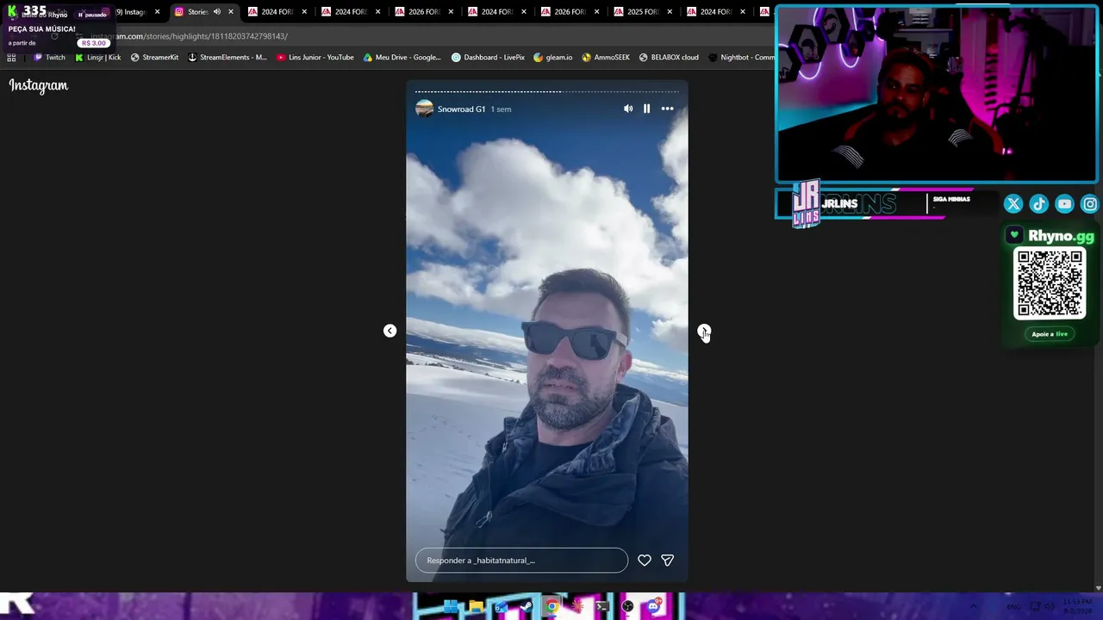Viewport: 1103px width, 620px height.
Task: Like the story with the heart icon
Action: coord(644,561)
